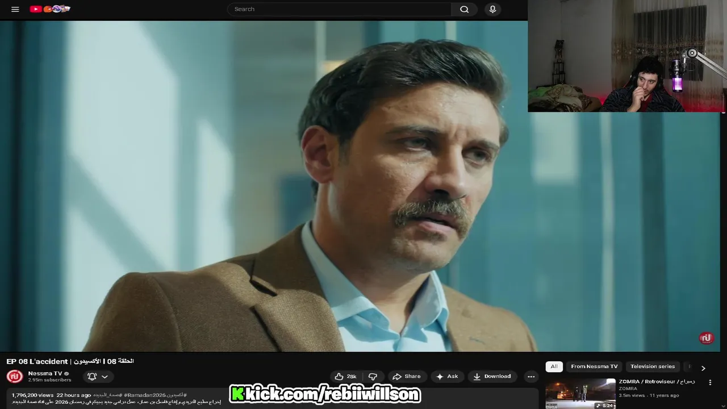Show more filter chips with arrow
Image resolution: width=727 pixels, height=409 pixels.
coord(703,368)
